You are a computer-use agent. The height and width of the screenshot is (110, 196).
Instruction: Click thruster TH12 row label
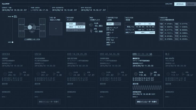pos(177,39)
